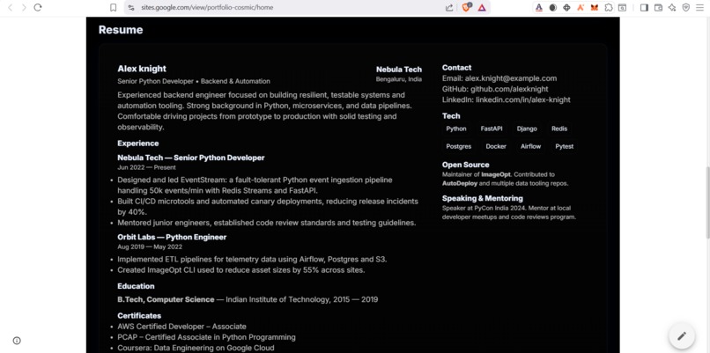The image size is (710, 353).
Task: Click the github.com/alexknight GitHub line
Action: point(495,89)
